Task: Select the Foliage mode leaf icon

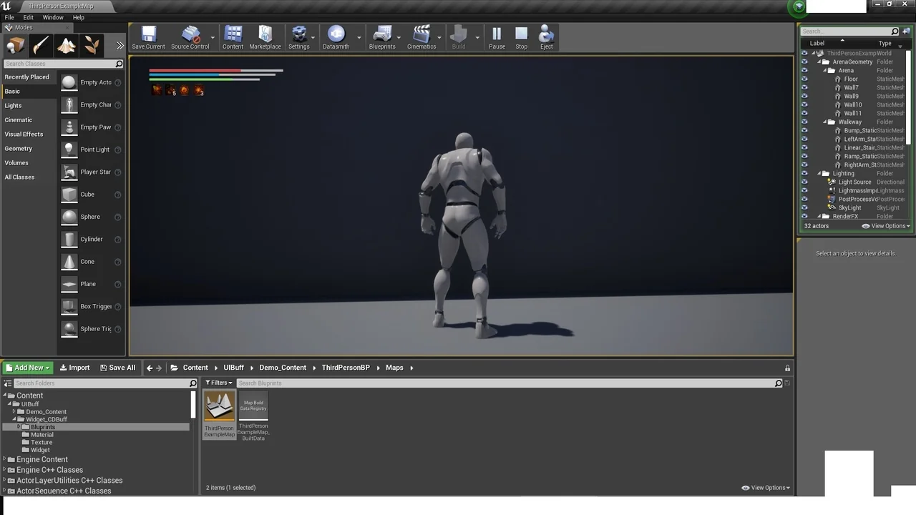Action: [92, 46]
